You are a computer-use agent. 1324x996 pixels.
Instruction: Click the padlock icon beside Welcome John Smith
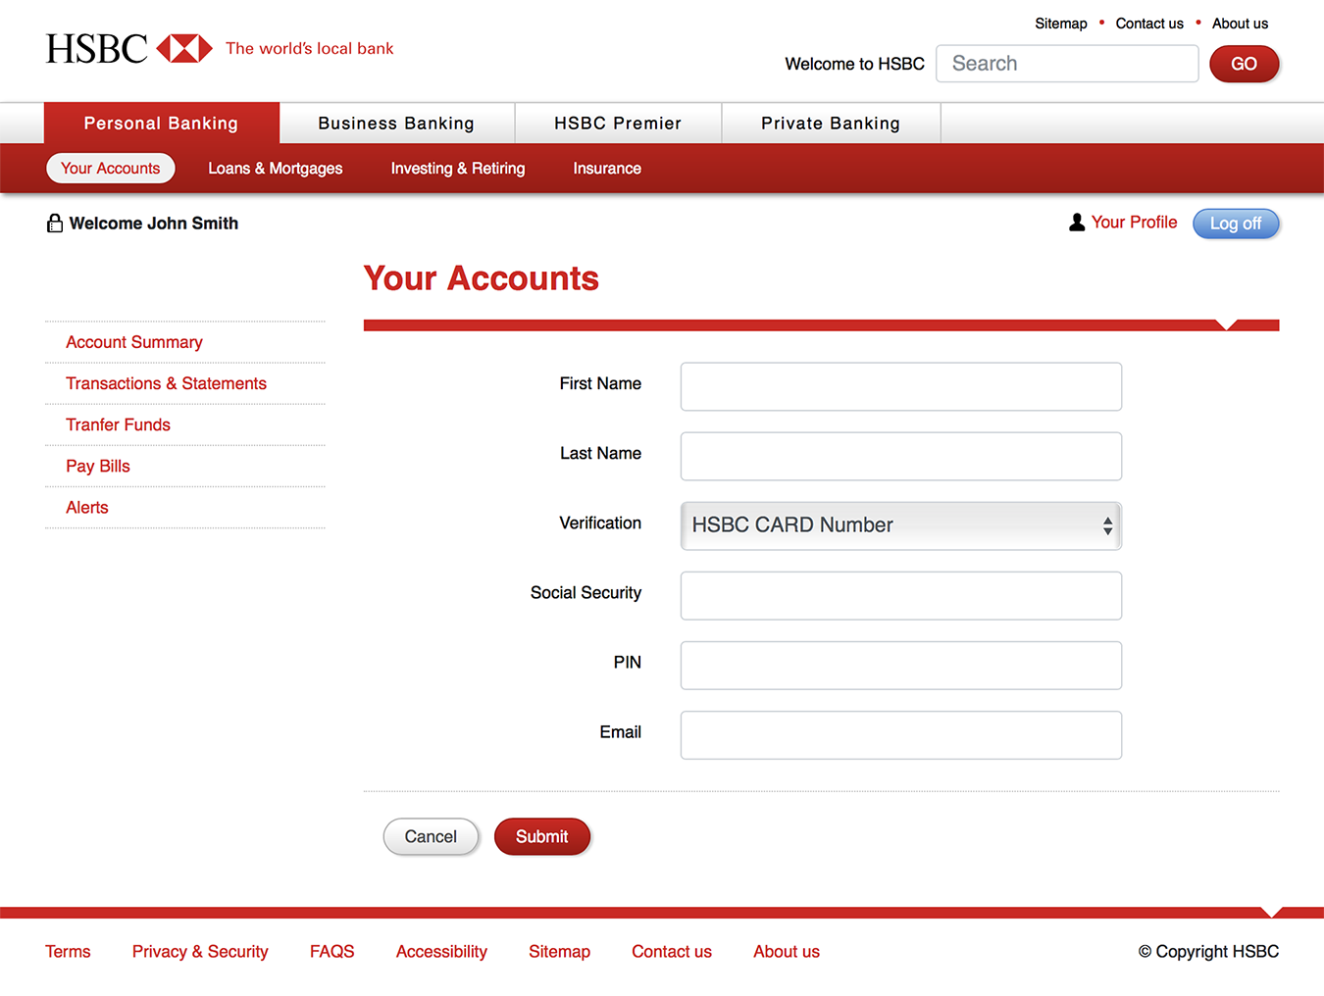[55, 224]
